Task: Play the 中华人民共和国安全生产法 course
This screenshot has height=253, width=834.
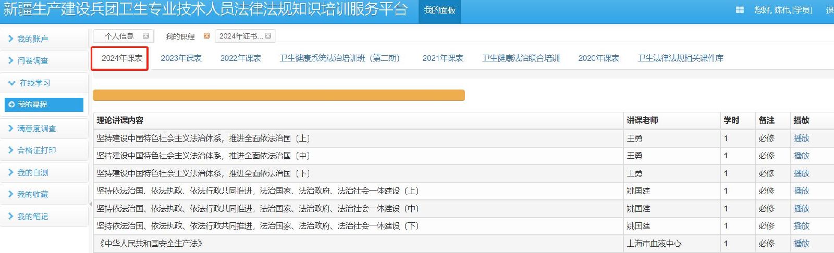Action: click(x=801, y=243)
